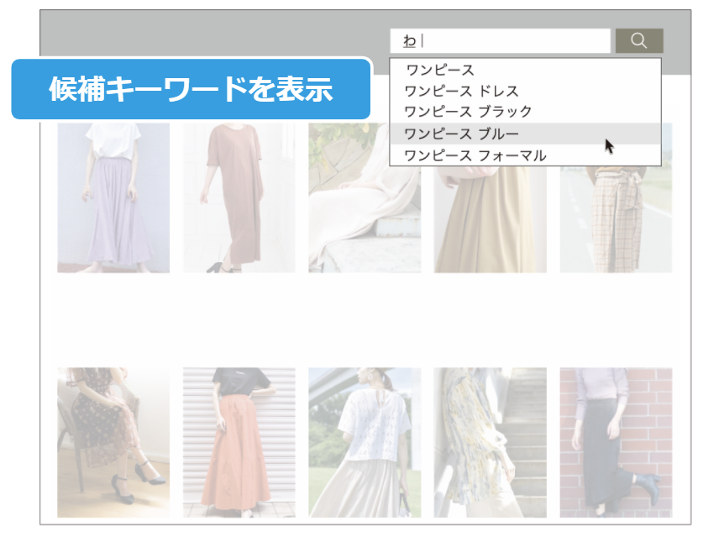Open the white dress seated outdoors photo
The image size is (703, 537).
click(x=365, y=197)
